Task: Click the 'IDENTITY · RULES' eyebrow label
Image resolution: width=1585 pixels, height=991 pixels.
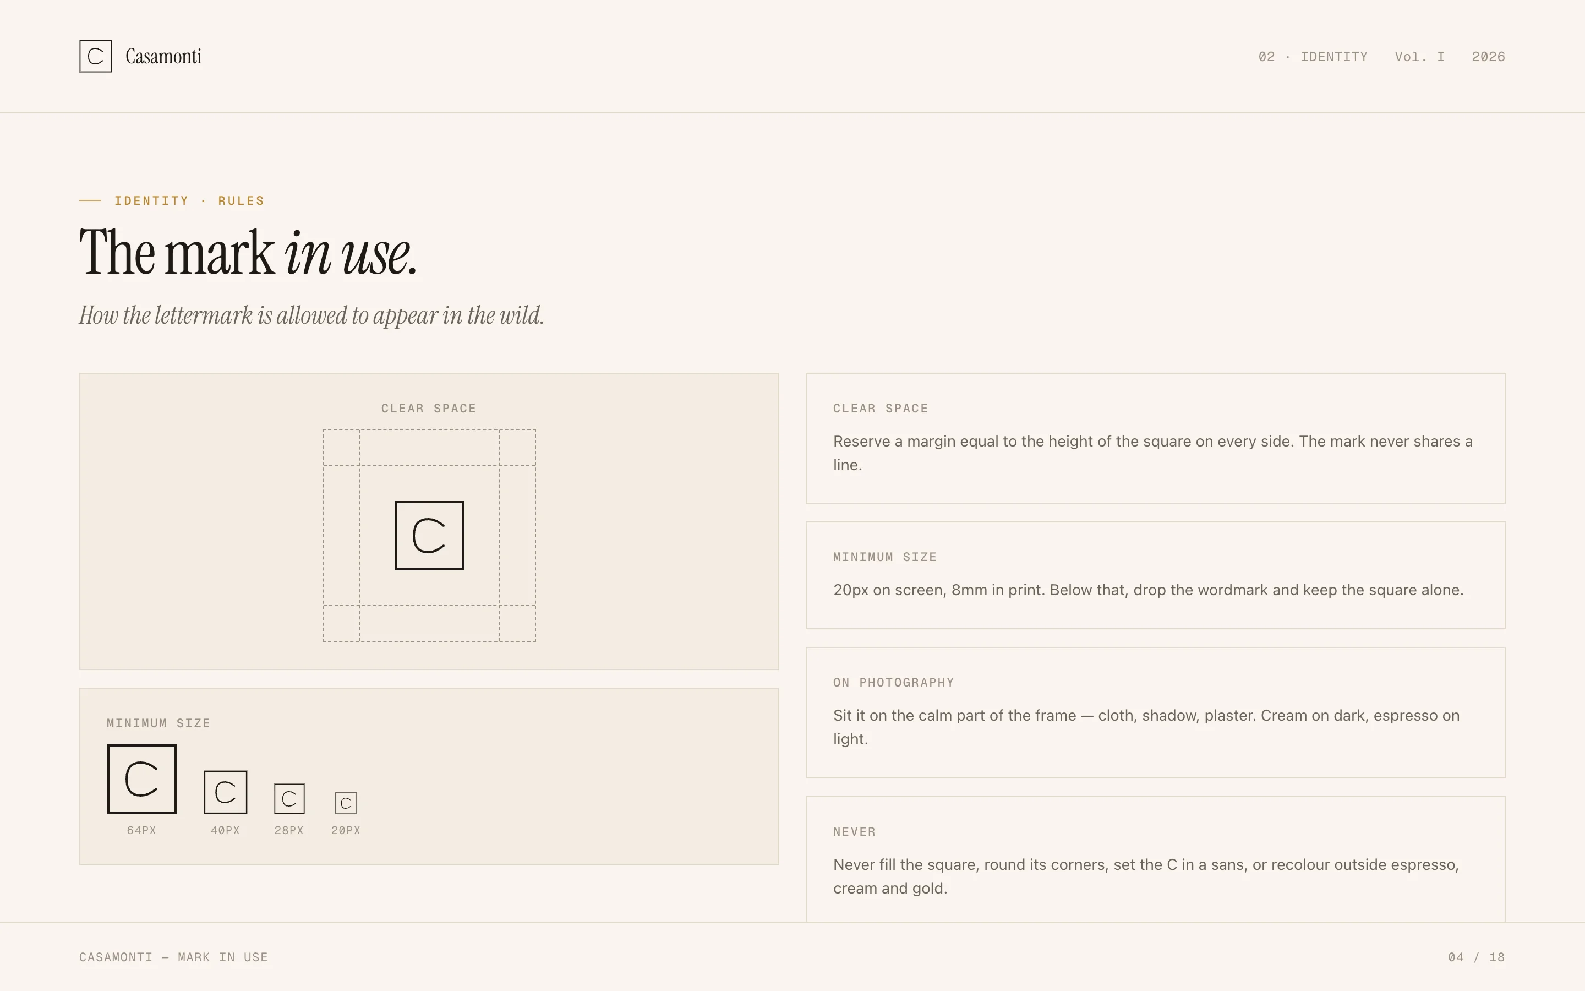Action: (189, 200)
